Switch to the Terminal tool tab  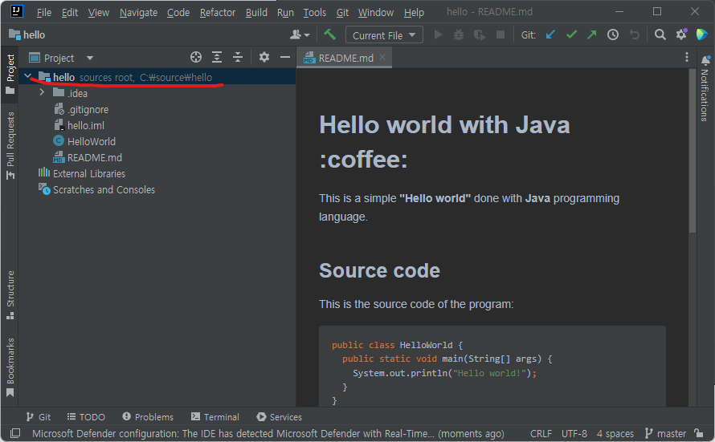(215, 417)
